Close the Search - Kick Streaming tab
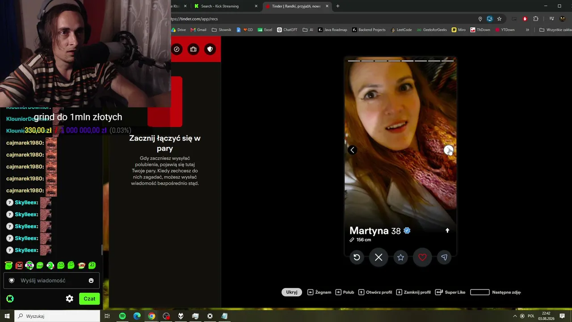572x322 pixels. (x=256, y=6)
